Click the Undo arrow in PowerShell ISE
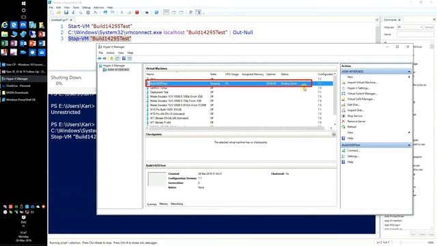This screenshot has width=437, height=246. (105, 12)
